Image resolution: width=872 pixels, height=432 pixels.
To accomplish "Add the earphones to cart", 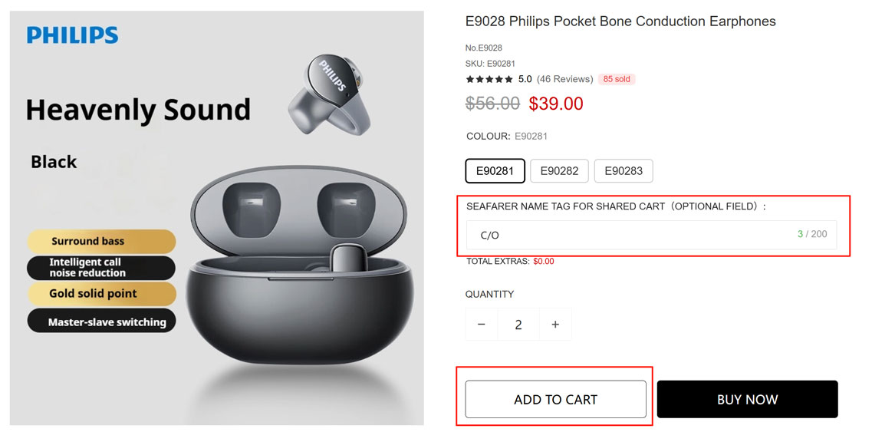I will coord(555,399).
